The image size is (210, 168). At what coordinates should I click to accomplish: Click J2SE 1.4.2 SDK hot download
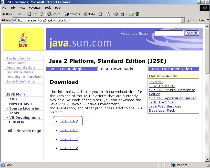click(x=162, y=86)
